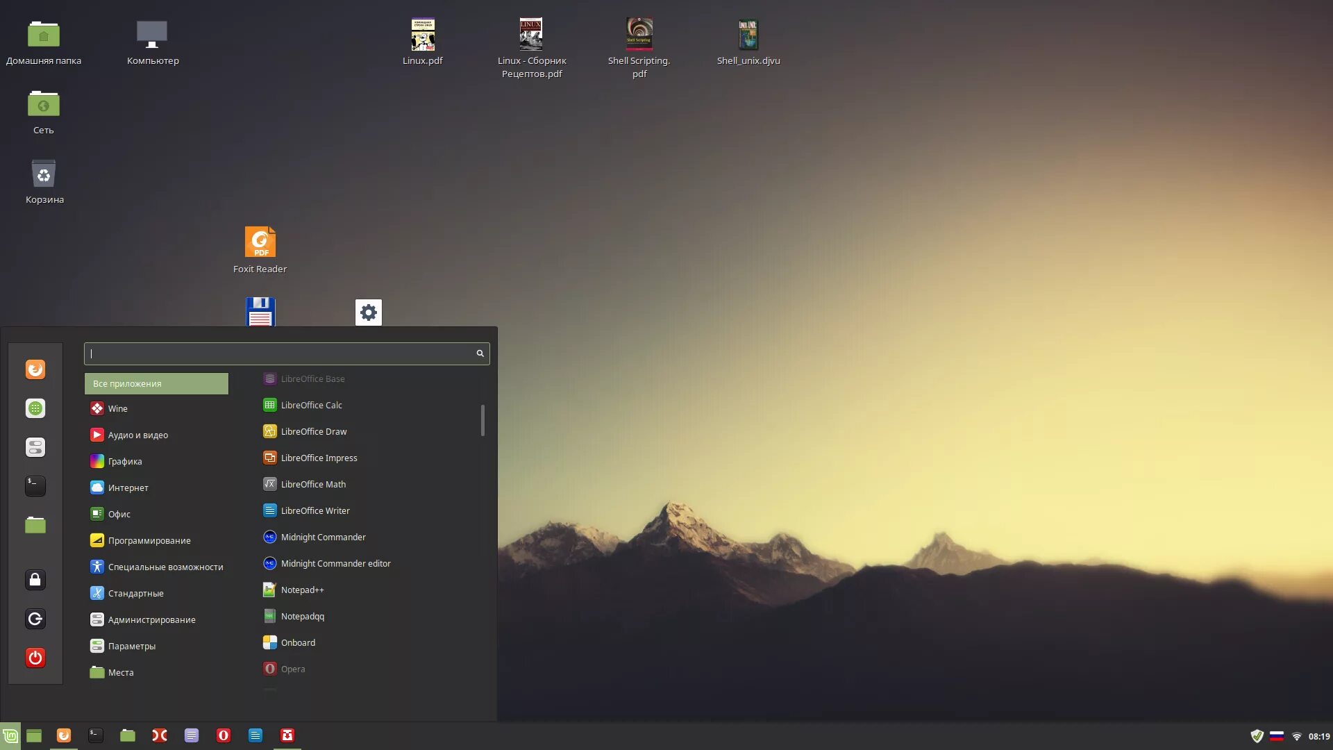Click the network status icon in taskbar
The height and width of the screenshot is (750, 1333).
click(x=1298, y=735)
